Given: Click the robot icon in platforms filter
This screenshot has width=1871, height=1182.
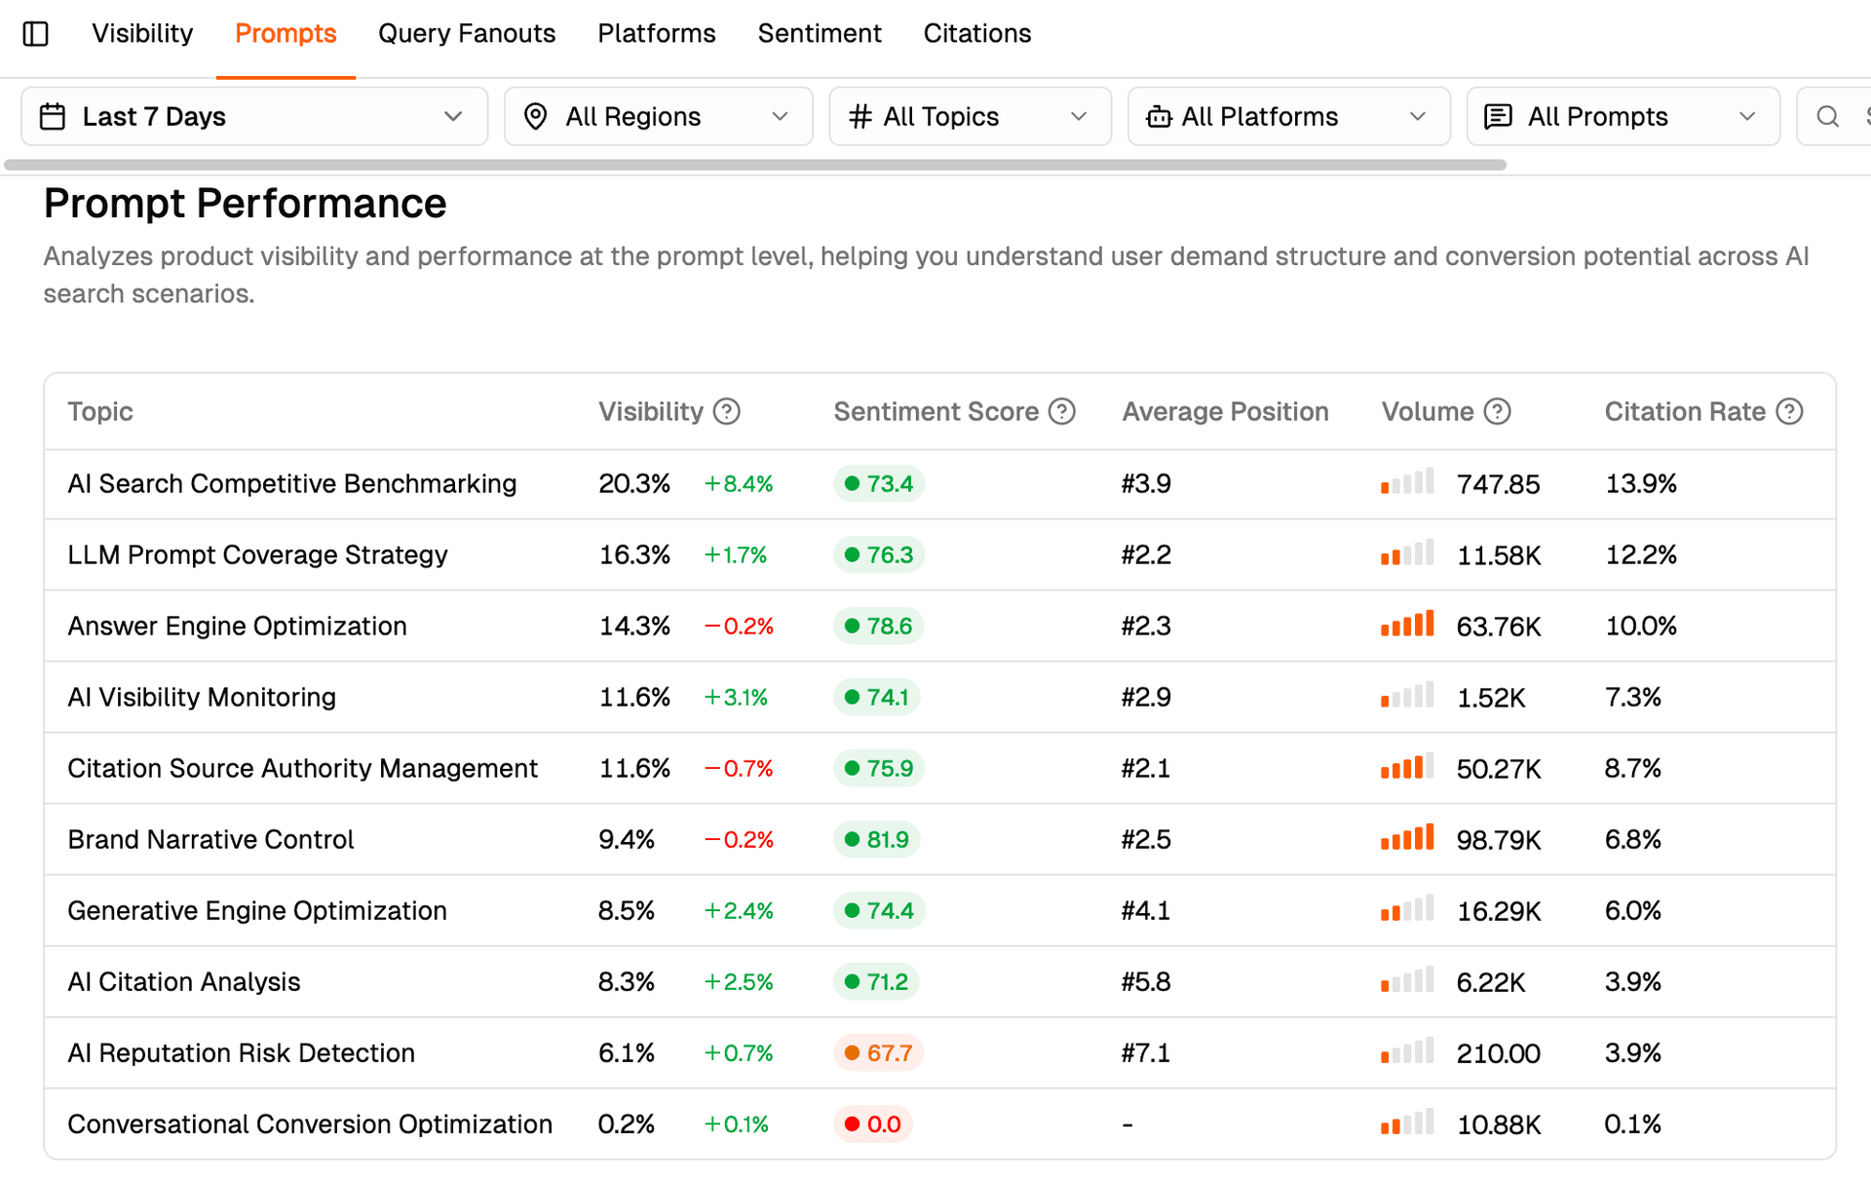Looking at the screenshot, I should click(1159, 117).
